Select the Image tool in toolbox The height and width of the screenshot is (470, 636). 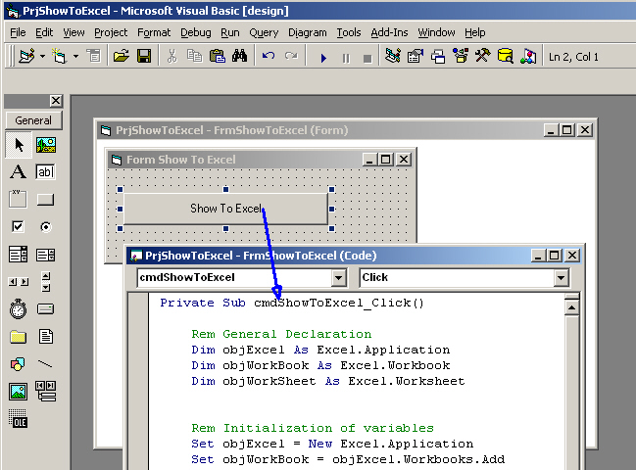click(19, 392)
